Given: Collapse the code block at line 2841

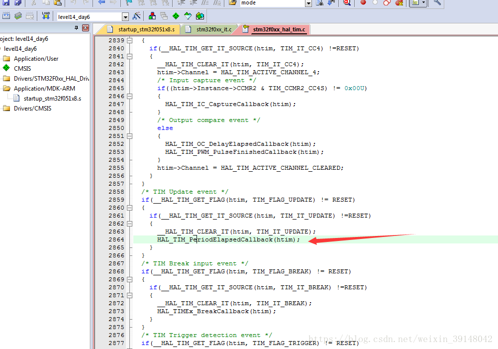Looking at the screenshot, I should 129,56.
